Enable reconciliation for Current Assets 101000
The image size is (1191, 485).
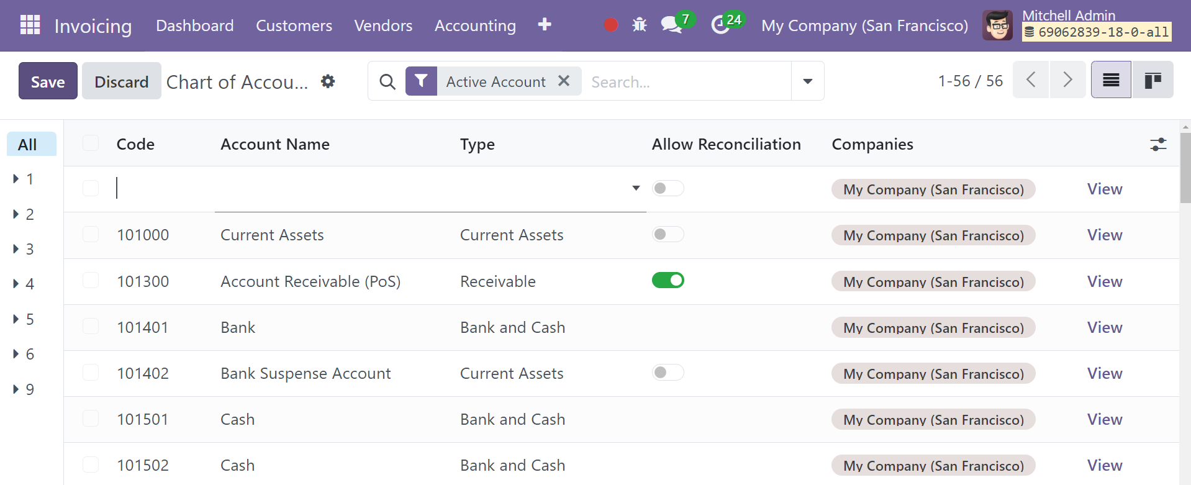coord(668,234)
